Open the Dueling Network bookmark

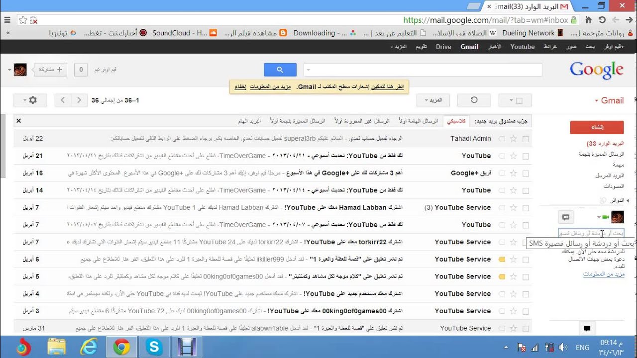click(x=532, y=33)
